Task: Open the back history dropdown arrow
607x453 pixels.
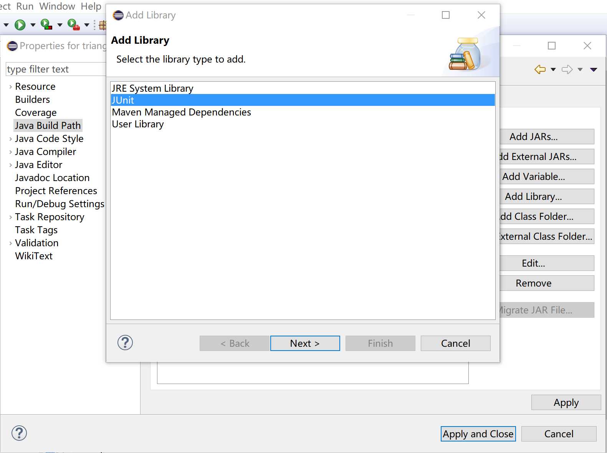Action: coord(553,69)
